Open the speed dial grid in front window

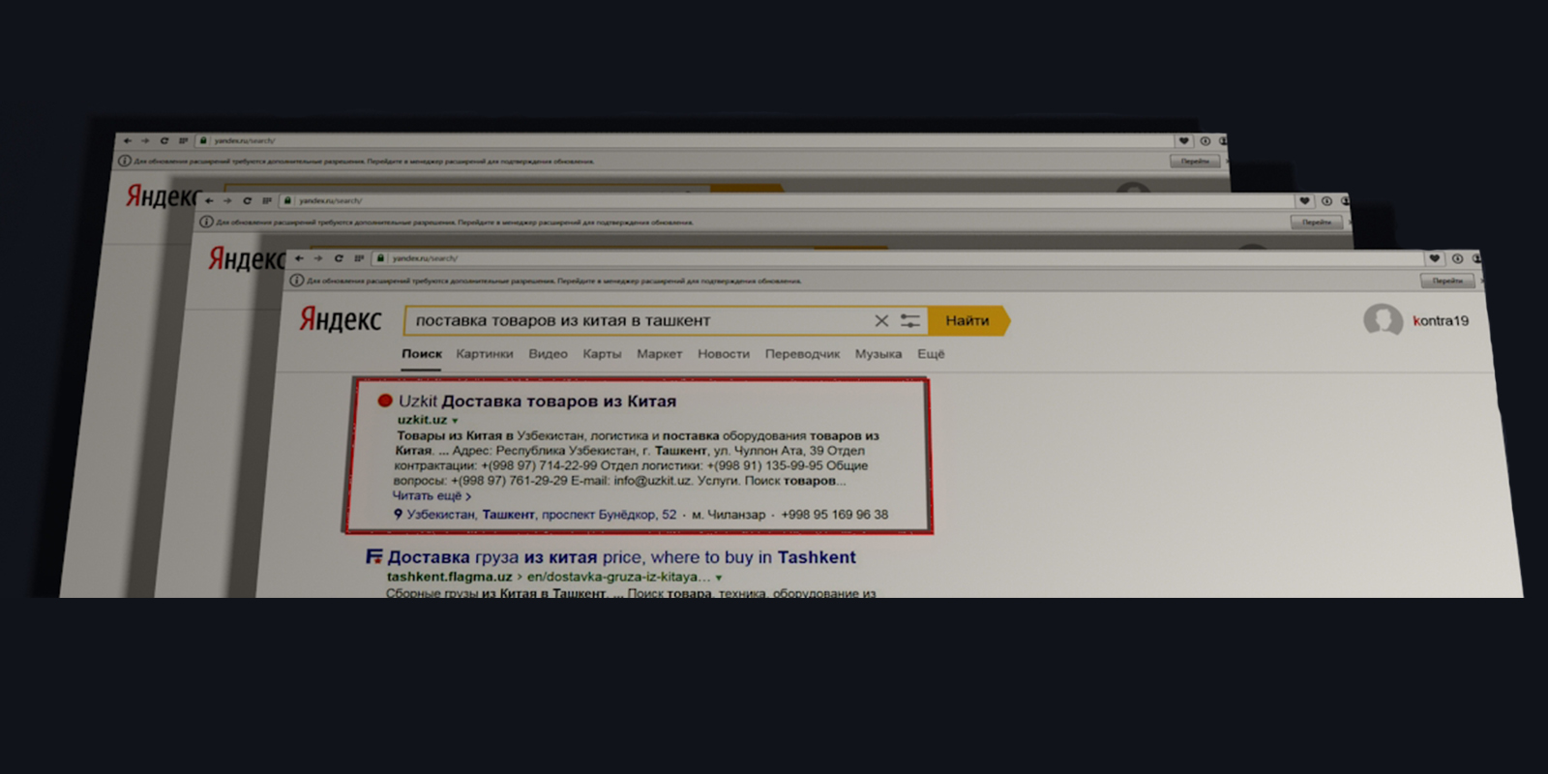[359, 258]
